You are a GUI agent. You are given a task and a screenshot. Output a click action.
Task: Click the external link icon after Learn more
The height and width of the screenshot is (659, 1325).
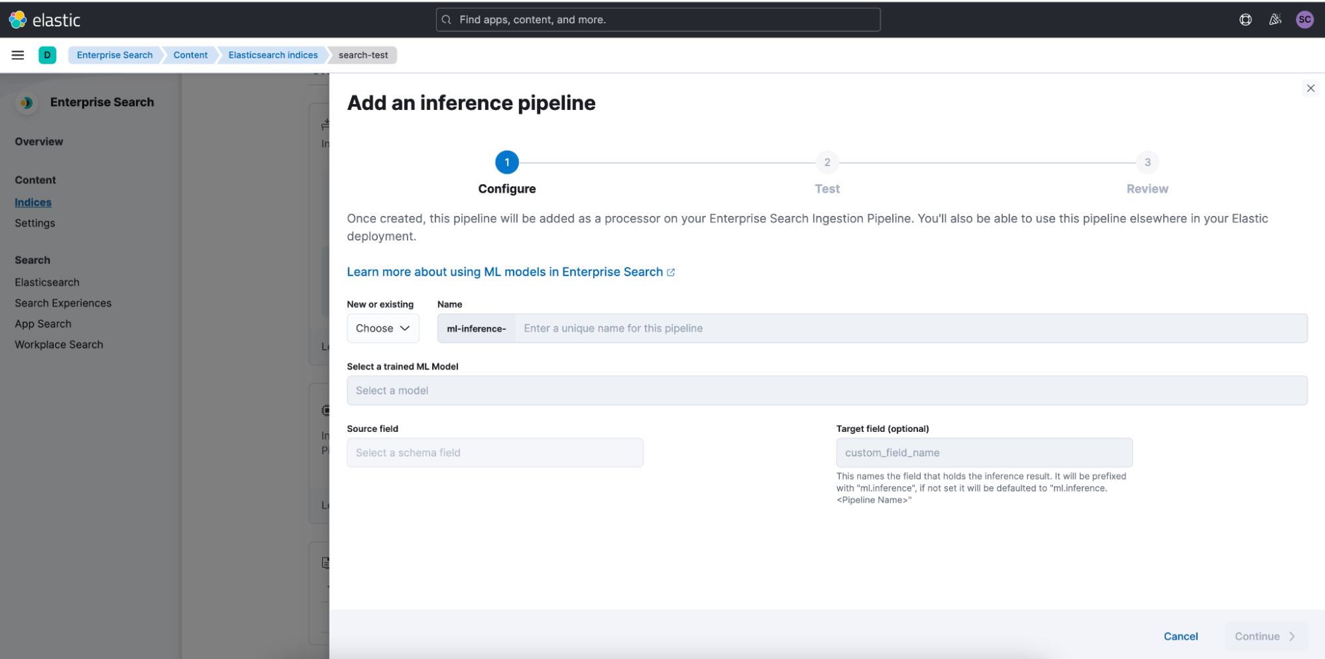tap(671, 272)
